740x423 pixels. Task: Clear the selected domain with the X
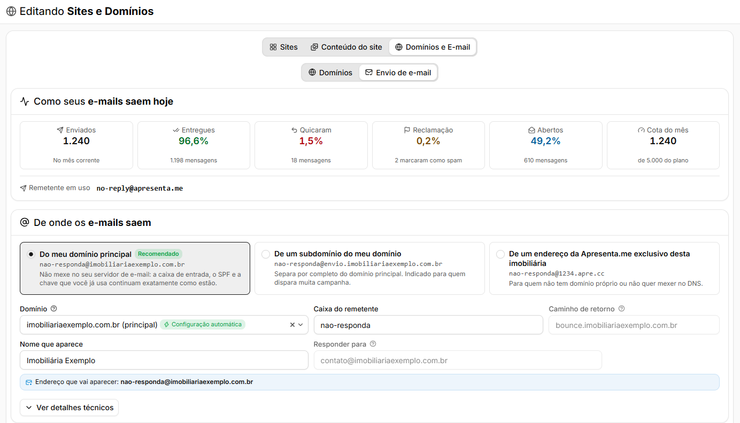(x=292, y=325)
